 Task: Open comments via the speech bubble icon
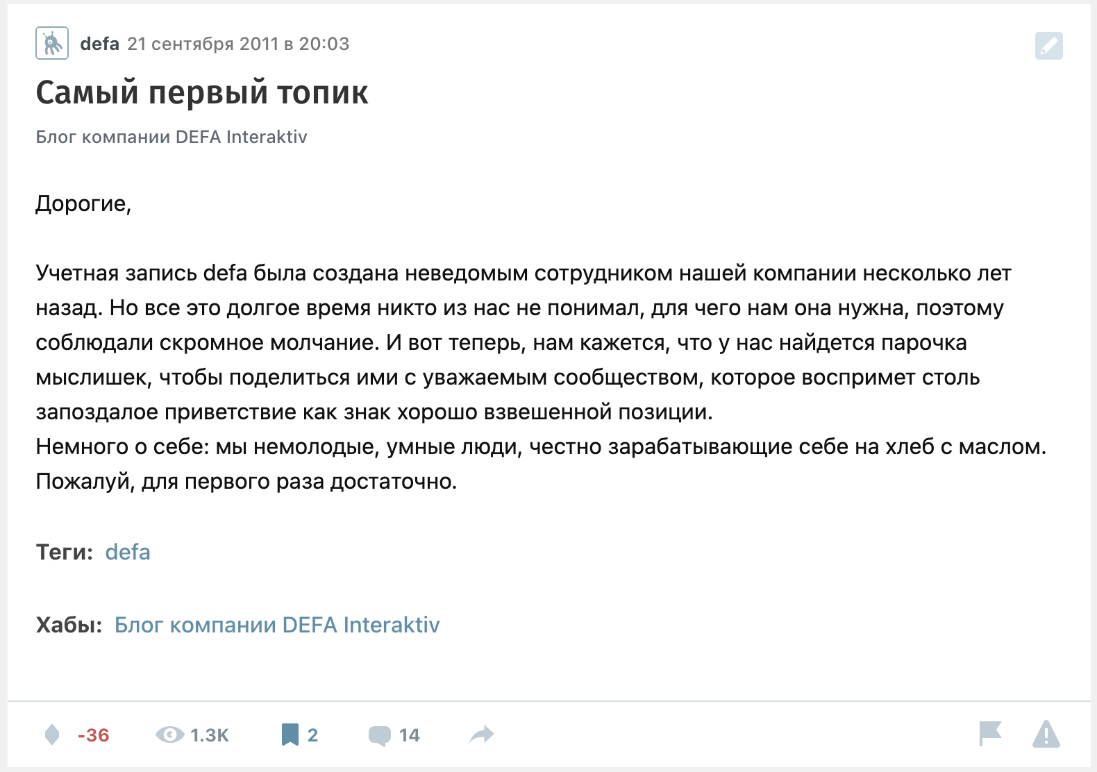coord(380,735)
